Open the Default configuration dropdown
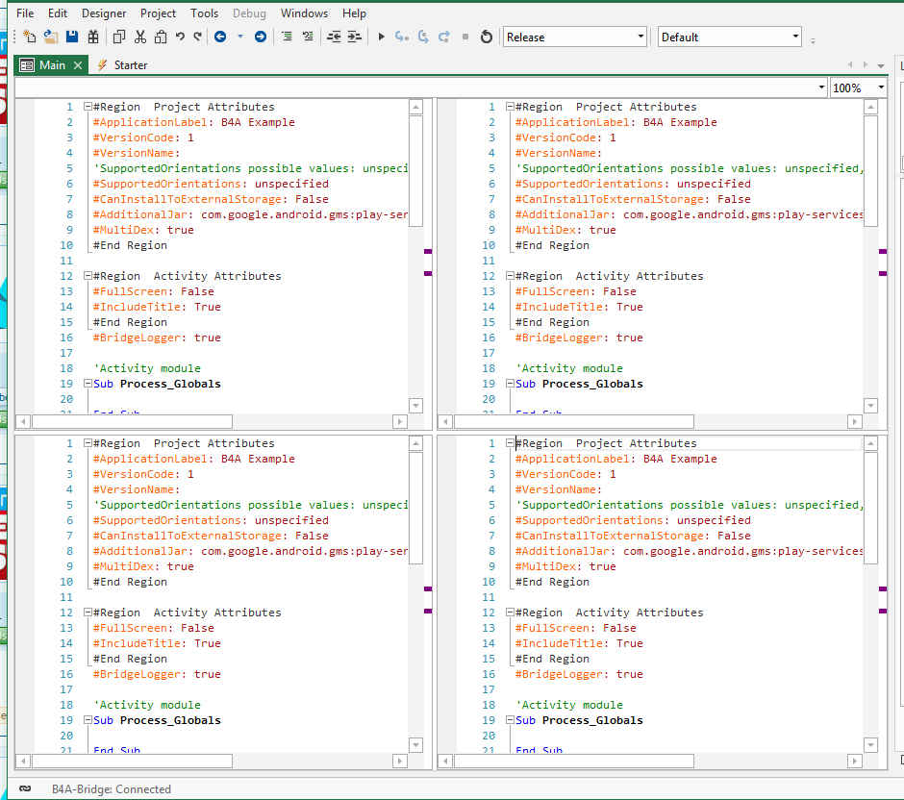The image size is (904, 800). [x=729, y=37]
